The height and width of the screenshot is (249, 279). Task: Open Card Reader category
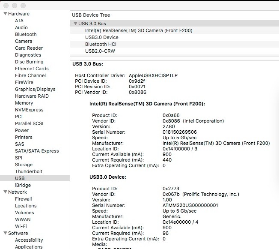(x=29, y=48)
